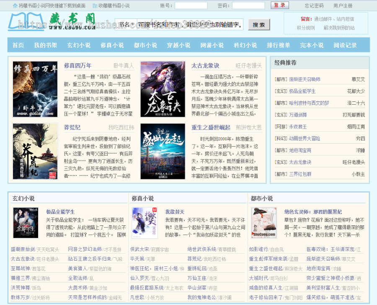Open 平天策 in 修真小说 list

137,259
